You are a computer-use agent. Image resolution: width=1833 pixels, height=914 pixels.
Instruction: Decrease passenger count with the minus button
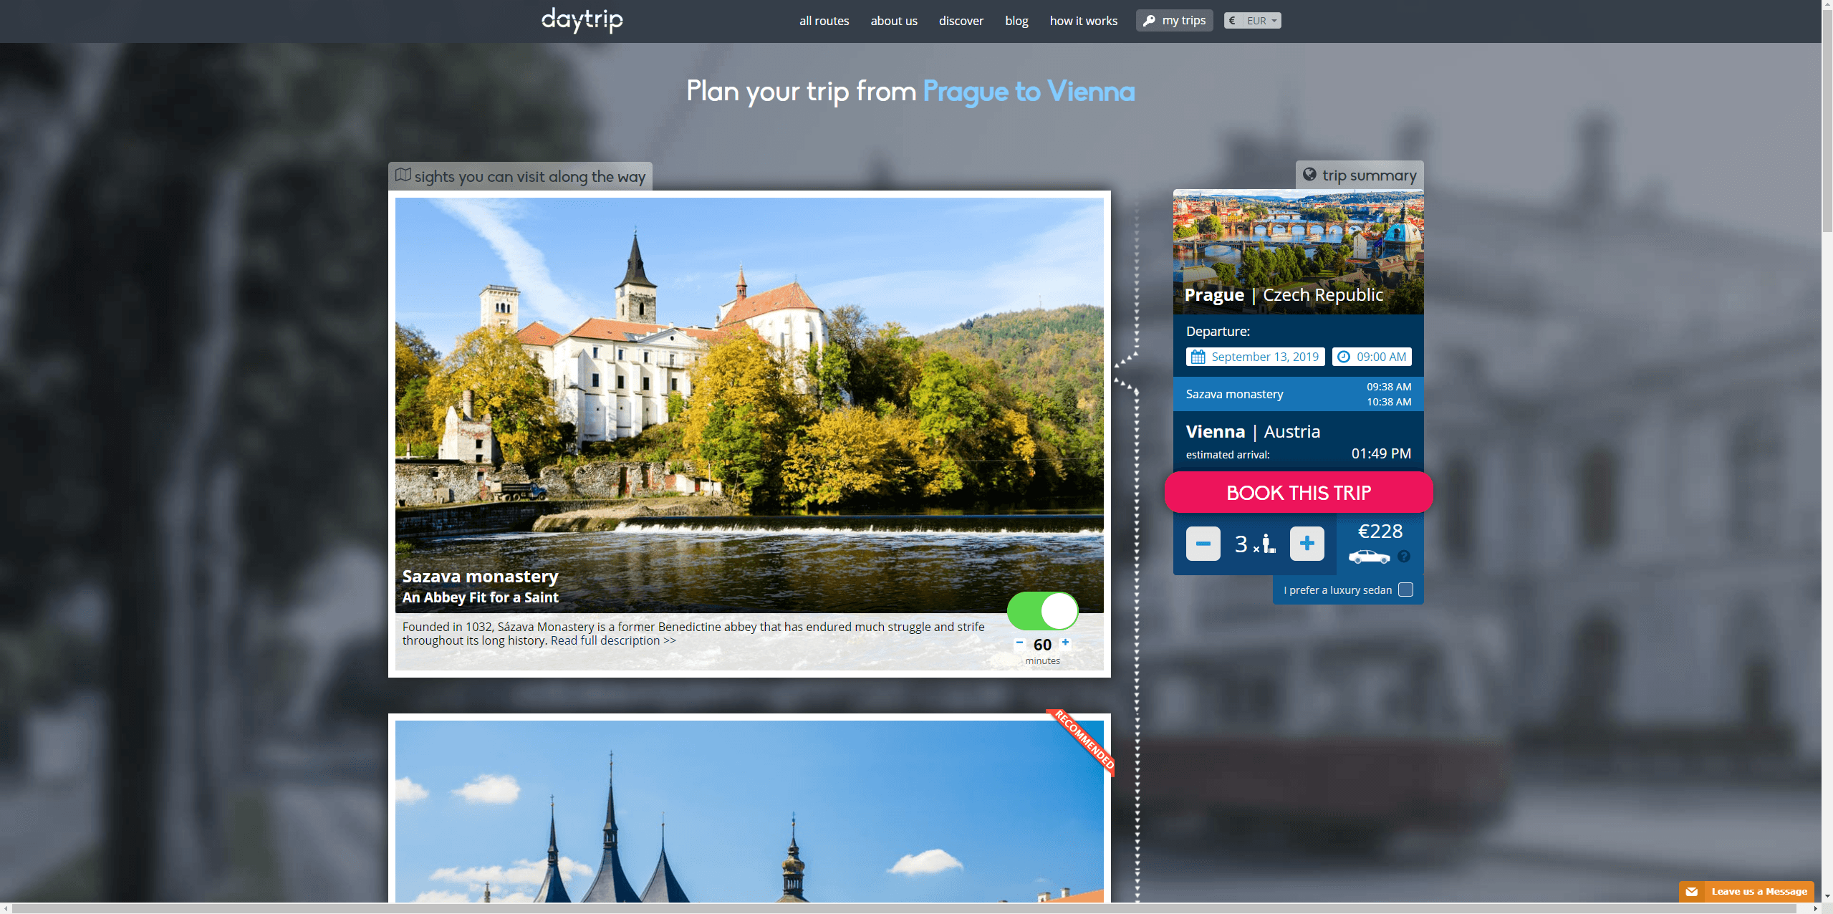click(1203, 544)
